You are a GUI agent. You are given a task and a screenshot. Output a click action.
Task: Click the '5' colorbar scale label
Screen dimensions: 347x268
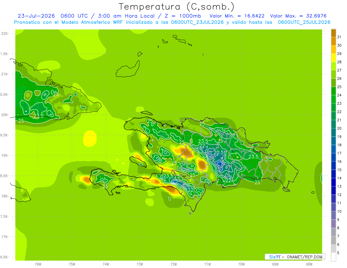338,253
